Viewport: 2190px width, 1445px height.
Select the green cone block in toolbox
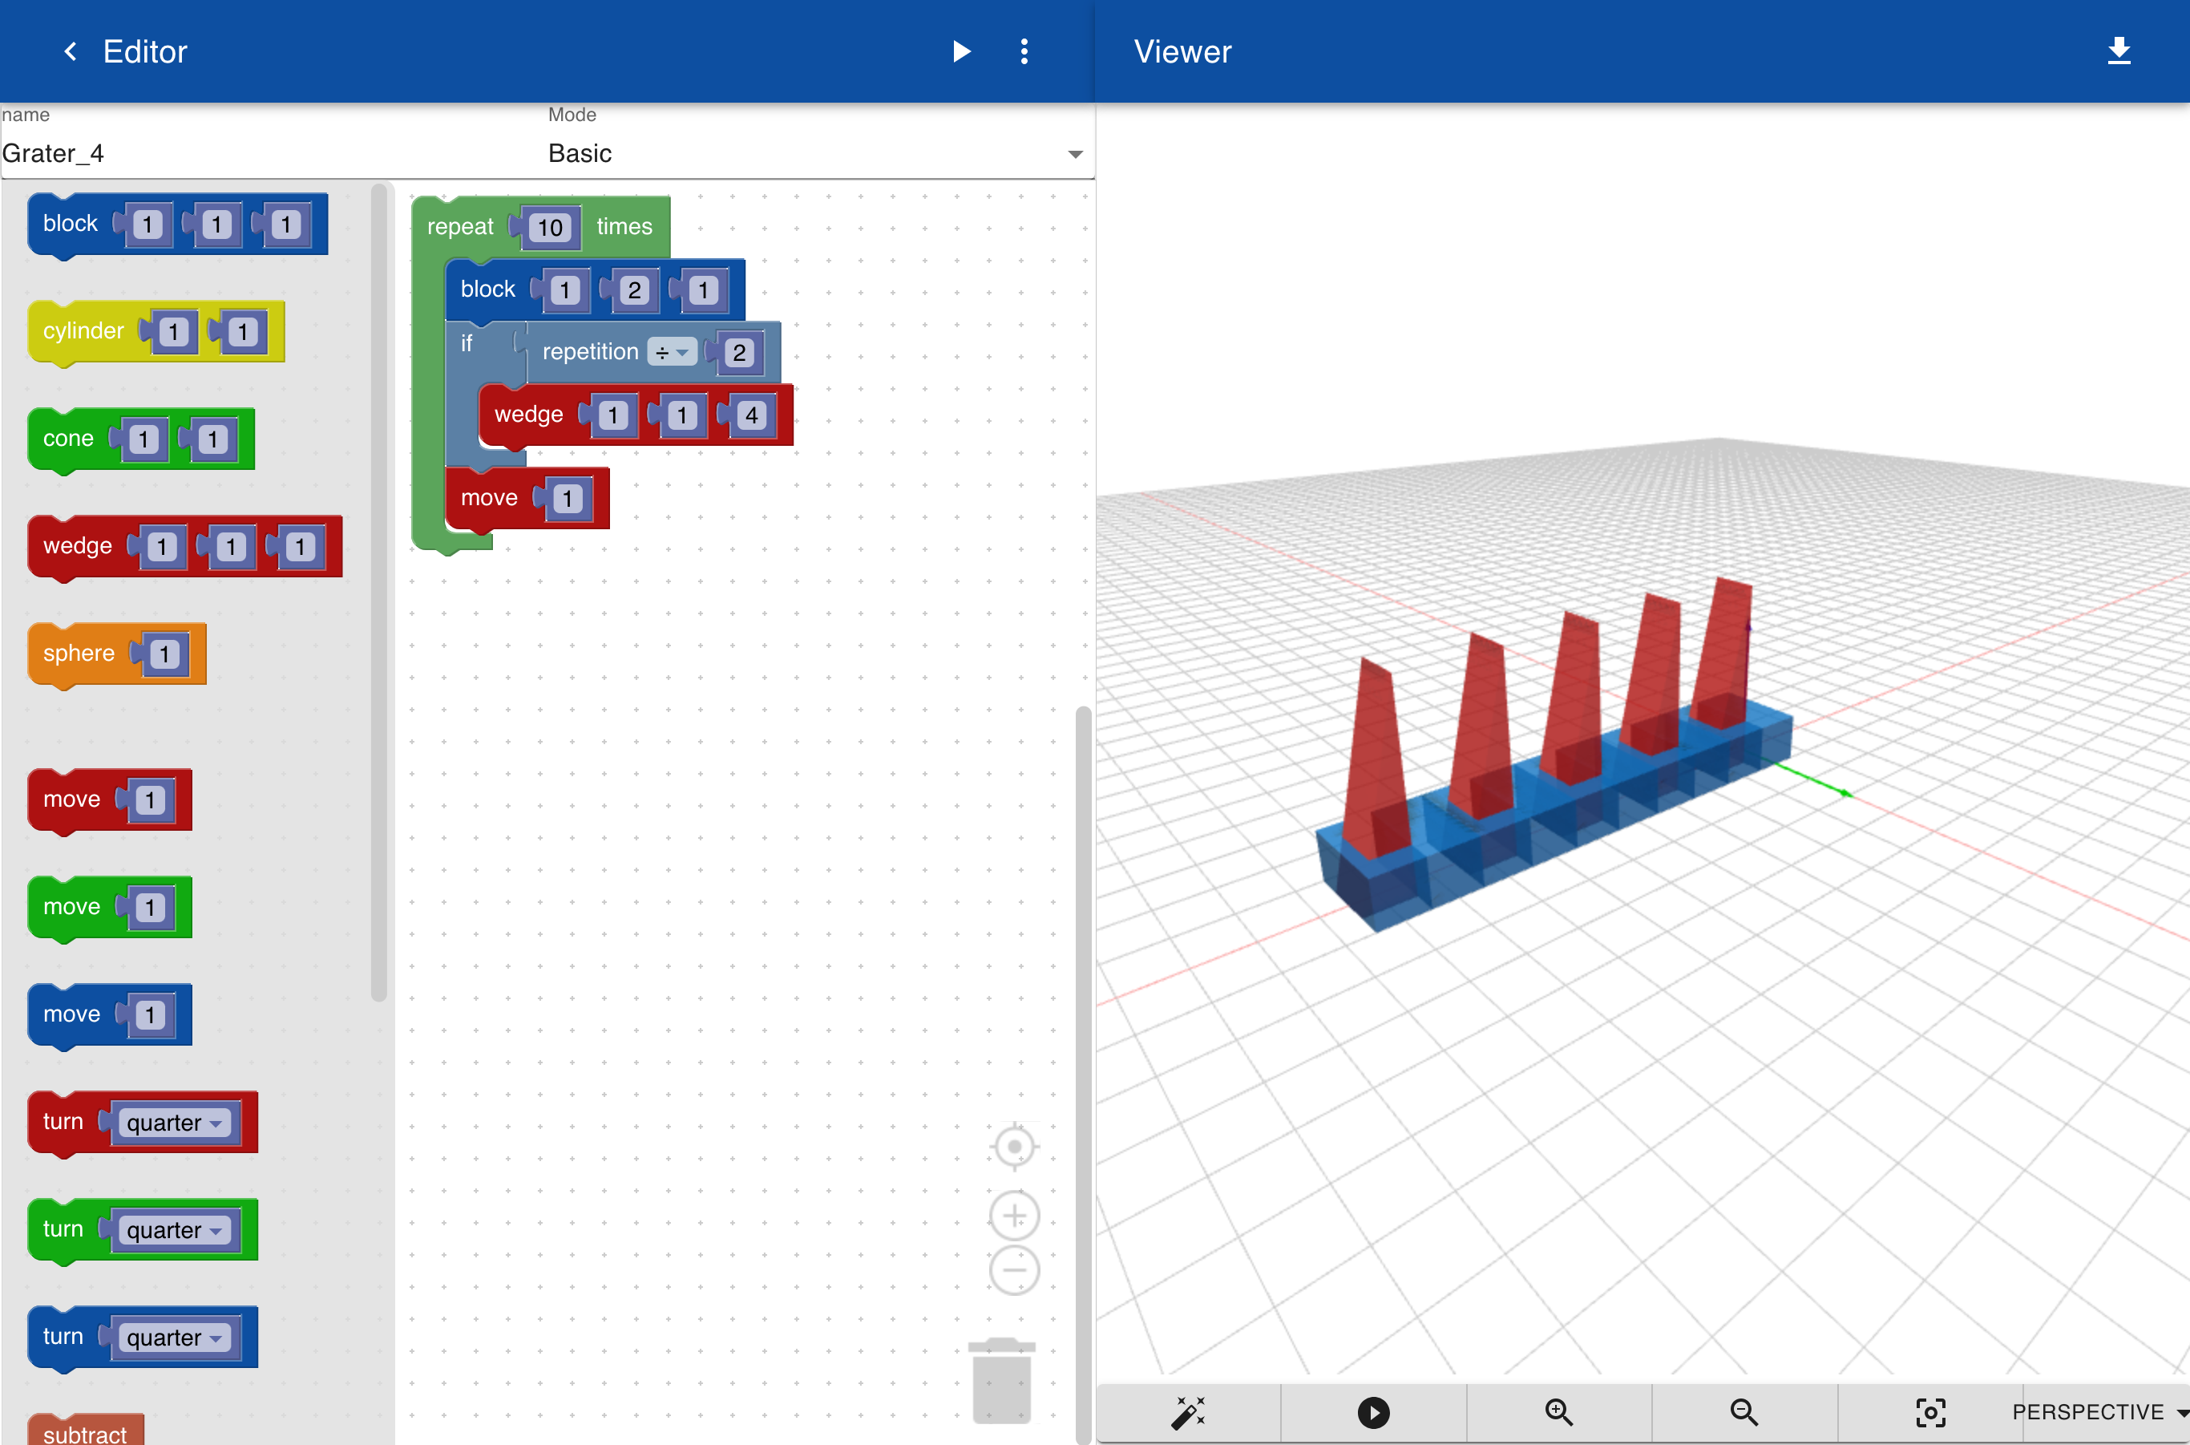(68, 439)
